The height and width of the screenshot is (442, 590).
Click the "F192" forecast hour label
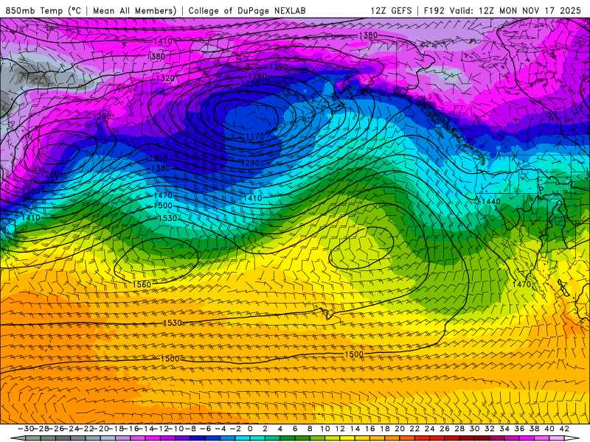tap(434, 10)
